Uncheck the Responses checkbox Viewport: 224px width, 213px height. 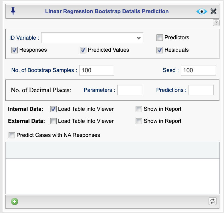(x=15, y=50)
